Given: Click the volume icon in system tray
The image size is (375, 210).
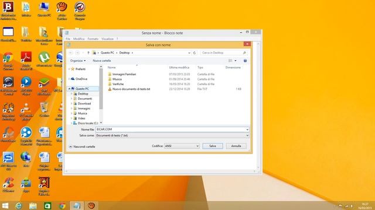Looking at the screenshot, I should (352, 206).
